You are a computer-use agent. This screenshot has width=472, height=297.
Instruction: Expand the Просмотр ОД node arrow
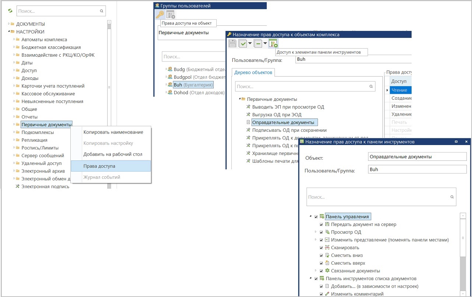[316, 232]
